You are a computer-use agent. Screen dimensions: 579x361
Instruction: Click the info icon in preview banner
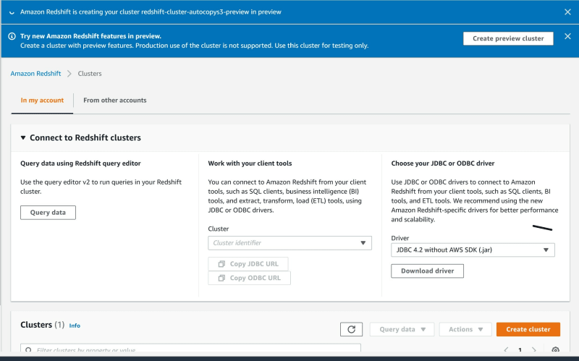click(12, 36)
